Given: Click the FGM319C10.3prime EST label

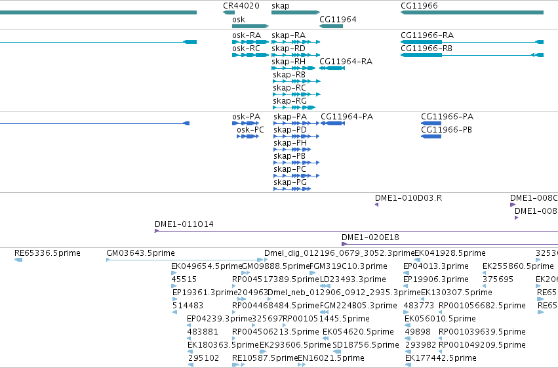Looking at the screenshot, I should (x=348, y=266).
